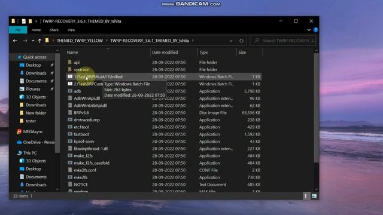The height and width of the screenshot is (215, 383).
Task: Select the NOTICE text document
Action: (81, 185)
